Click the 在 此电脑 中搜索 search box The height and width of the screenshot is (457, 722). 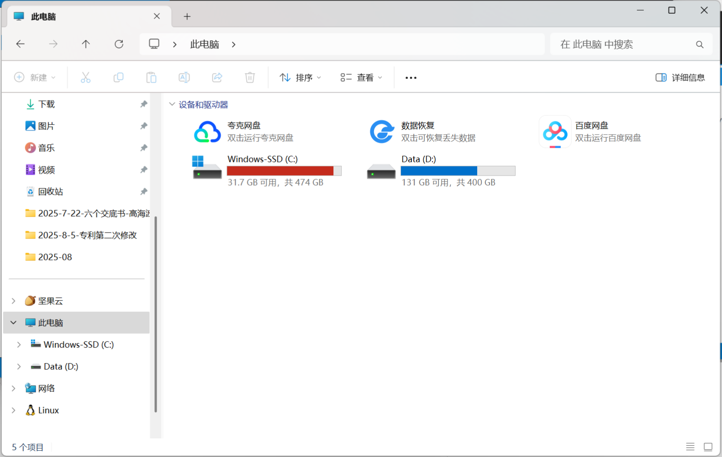[x=631, y=44]
